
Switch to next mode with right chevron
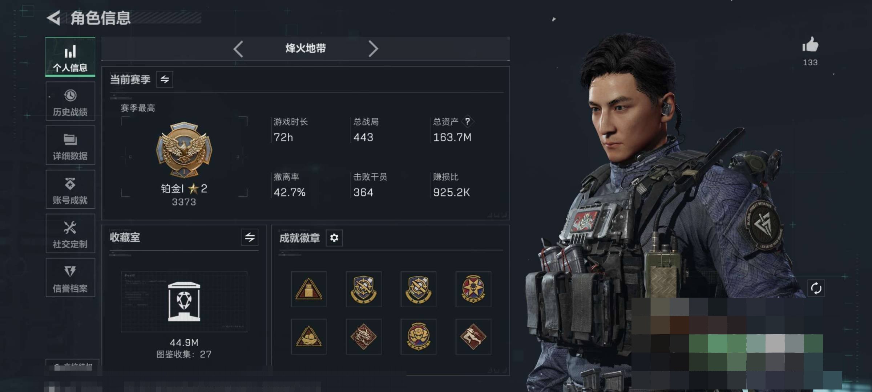(373, 49)
